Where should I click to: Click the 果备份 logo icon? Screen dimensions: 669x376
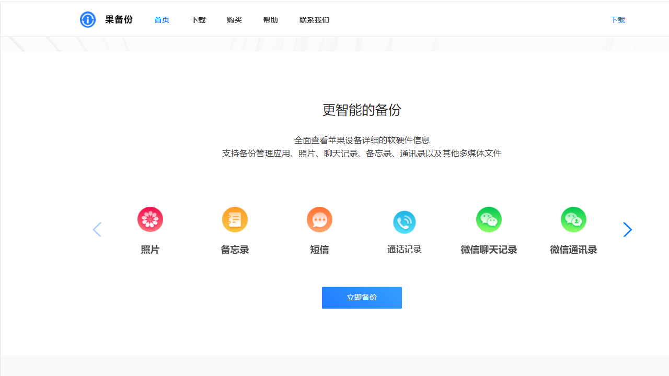pyautogui.click(x=88, y=19)
